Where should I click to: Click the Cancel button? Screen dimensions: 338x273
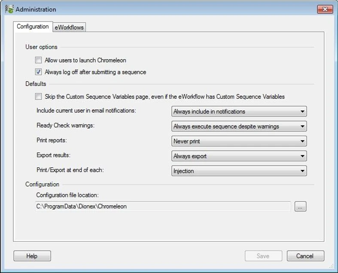(x=305, y=256)
